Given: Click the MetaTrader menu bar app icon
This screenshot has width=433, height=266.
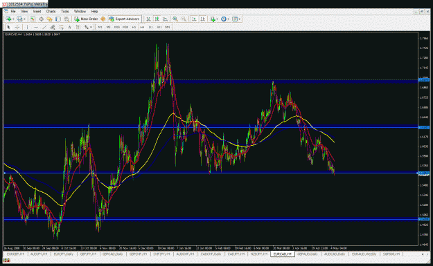Looking at the screenshot, I should [6, 11].
